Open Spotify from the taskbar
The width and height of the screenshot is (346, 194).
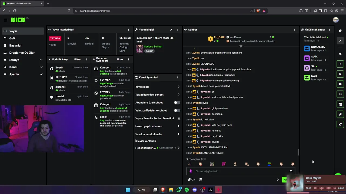[187, 190]
